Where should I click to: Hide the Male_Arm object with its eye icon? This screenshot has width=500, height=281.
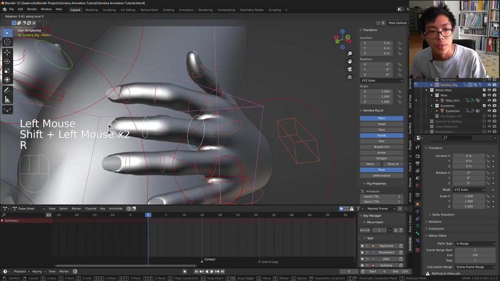click(x=489, y=100)
